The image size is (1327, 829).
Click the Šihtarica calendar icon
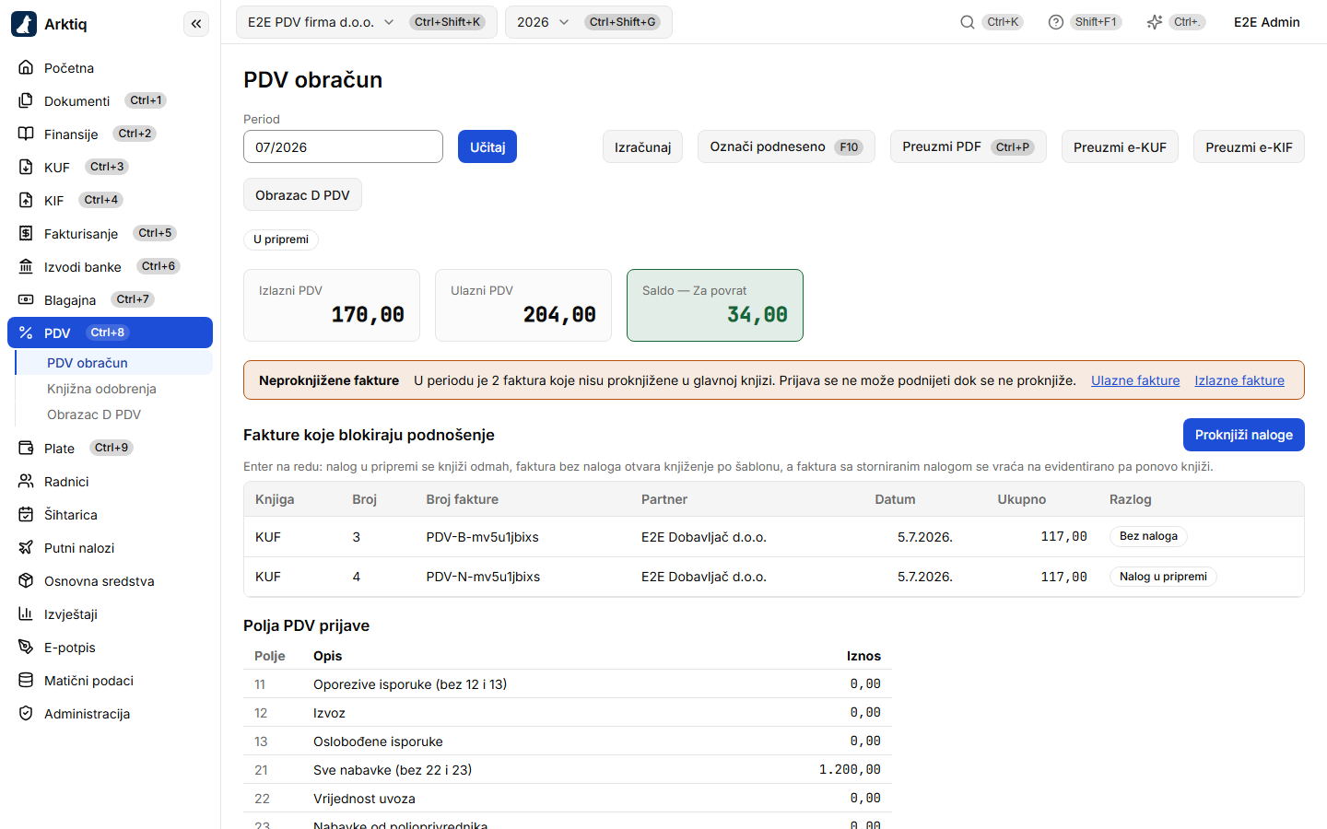click(26, 515)
